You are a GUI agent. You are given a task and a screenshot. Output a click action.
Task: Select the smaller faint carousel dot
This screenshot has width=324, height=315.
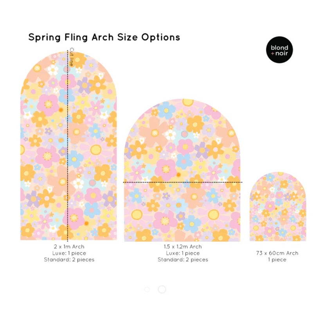tap(147, 290)
